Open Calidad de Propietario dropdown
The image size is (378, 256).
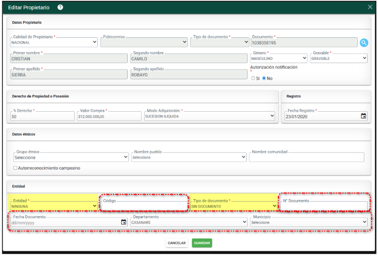(x=54, y=42)
